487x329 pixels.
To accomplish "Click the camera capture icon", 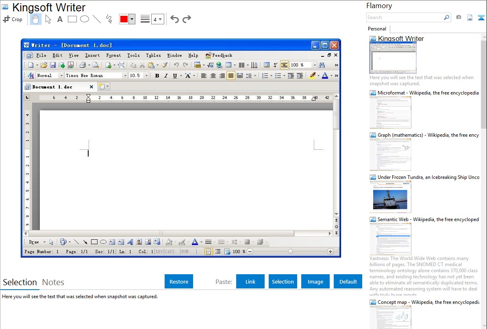I will [x=459, y=17].
